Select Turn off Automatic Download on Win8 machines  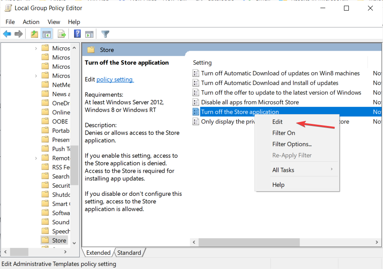(281, 73)
